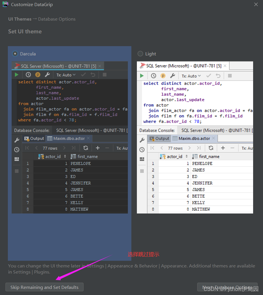Click the delete row minus in Light preview

click(x=232, y=148)
